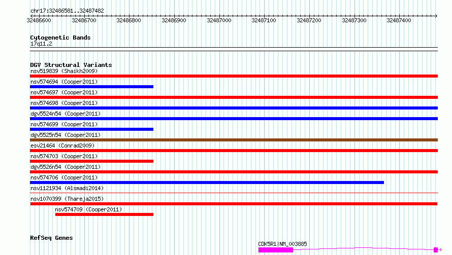Click ruler position 32486700
The height and width of the screenshot is (255, 452).
pyautogui.click(x=84, y=20)
